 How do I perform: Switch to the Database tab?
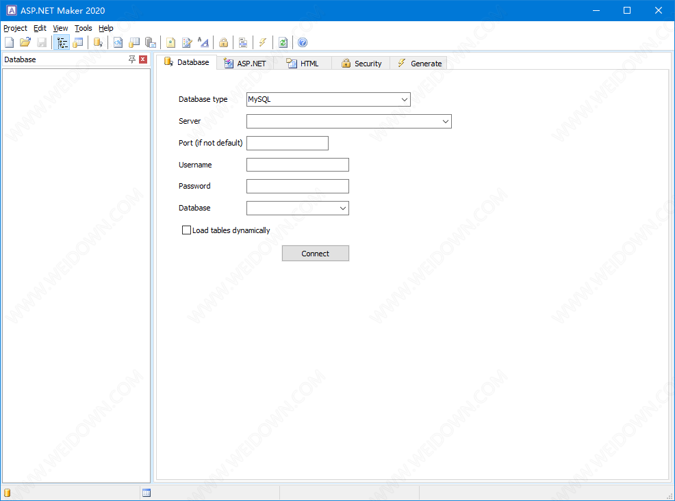click(x=186, y=62)
